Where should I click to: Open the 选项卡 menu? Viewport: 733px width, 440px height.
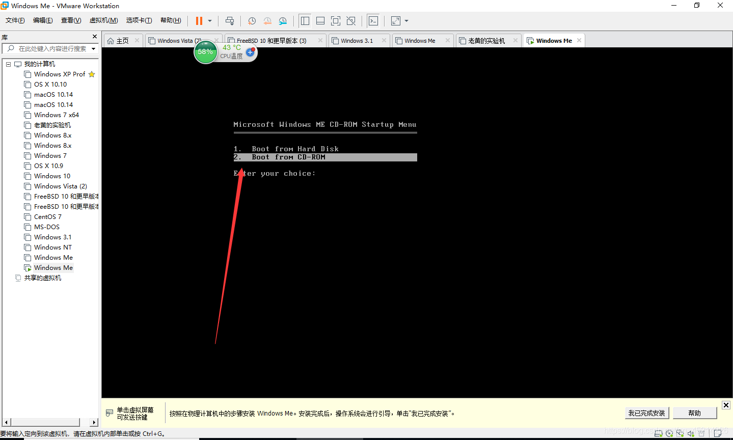tap(139, 20)
